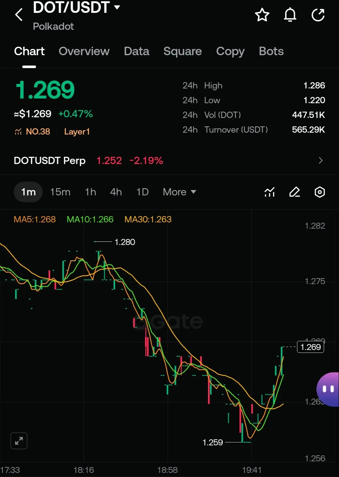The image size is (339, 477).
Task: Open the Bots tab
Action: (x=271, y=51)
